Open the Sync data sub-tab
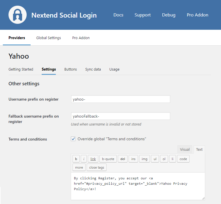Viewport: 221px width, 204px height. pyautogui.click(x=93, y=69)
